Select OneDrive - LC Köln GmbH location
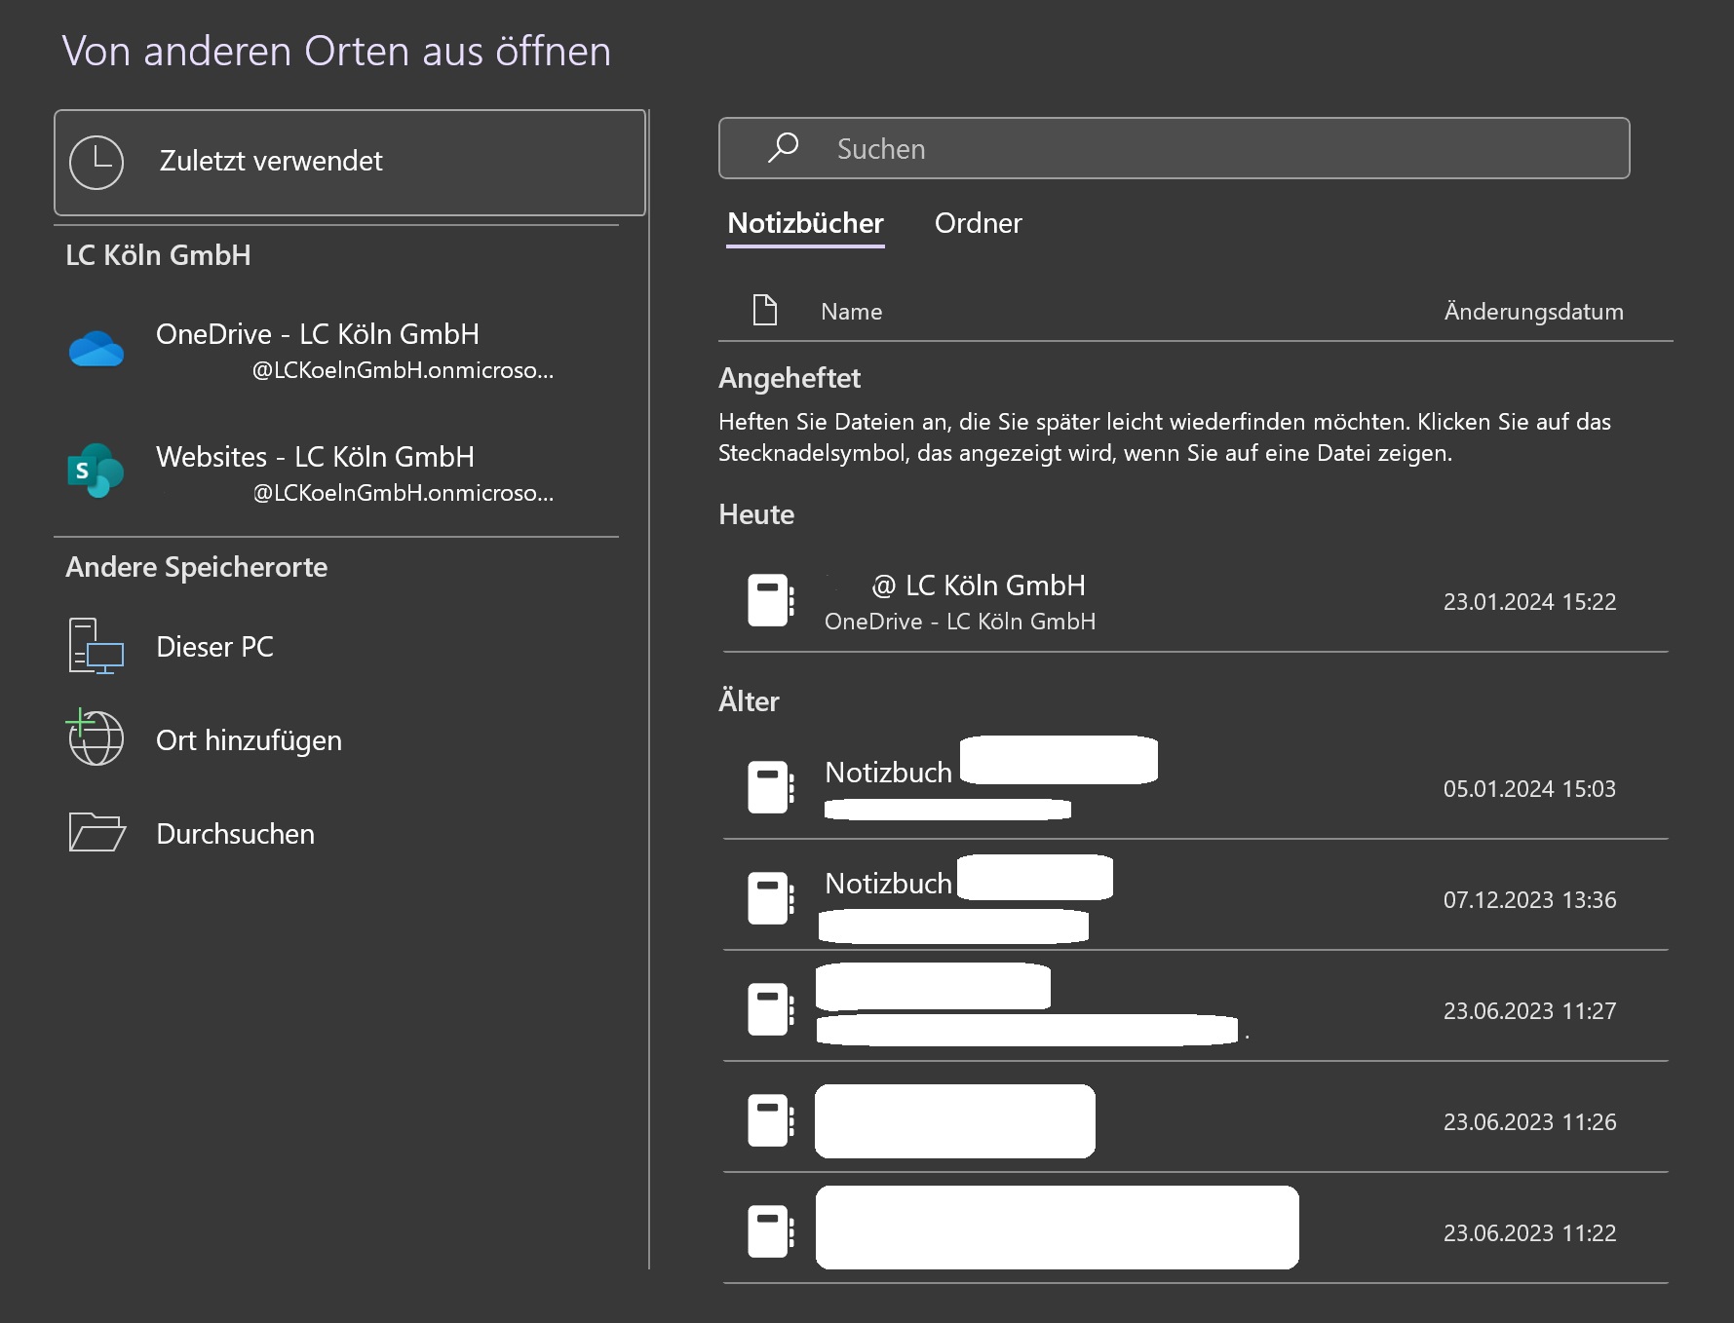The width and height of the screenshot is (1734, 1323). (318, 335)
